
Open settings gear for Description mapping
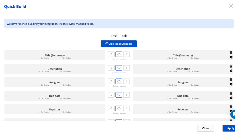pyautogui.click(x=231, y=71)
